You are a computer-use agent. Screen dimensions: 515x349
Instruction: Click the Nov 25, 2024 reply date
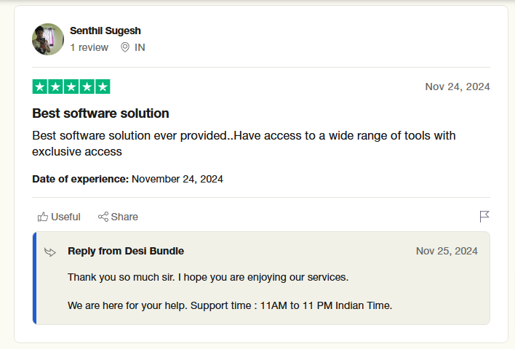click(x=447, y=251)
